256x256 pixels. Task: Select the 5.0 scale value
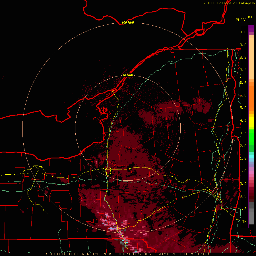pyautogui.click(x=243, y=108)
